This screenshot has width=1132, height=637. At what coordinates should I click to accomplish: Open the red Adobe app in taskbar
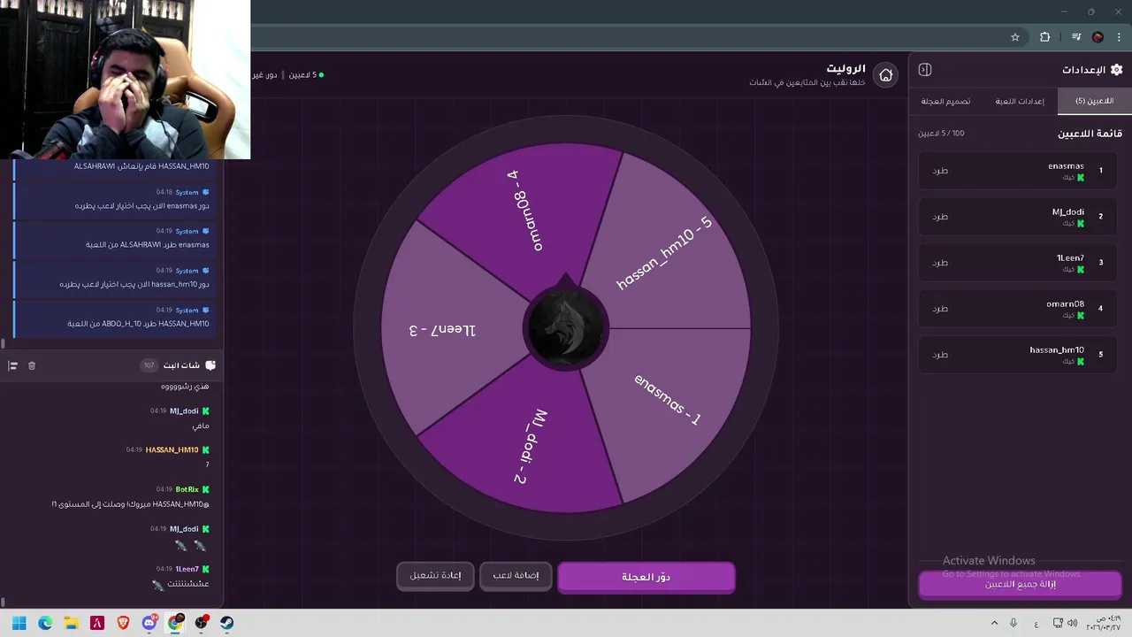point(97,623)
